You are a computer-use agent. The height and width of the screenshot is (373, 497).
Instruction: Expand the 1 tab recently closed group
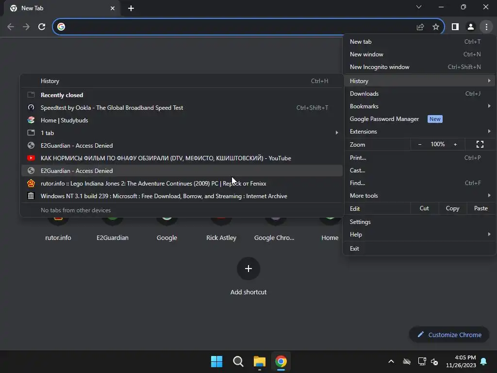tap(182, 133)
